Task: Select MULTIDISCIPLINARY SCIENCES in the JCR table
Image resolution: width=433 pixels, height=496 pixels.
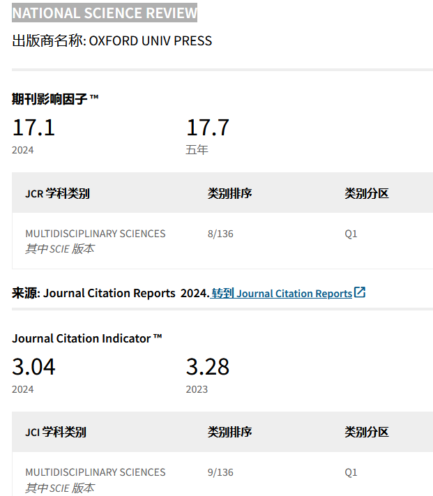Action: pyautogui.click(x=96, y=234)
